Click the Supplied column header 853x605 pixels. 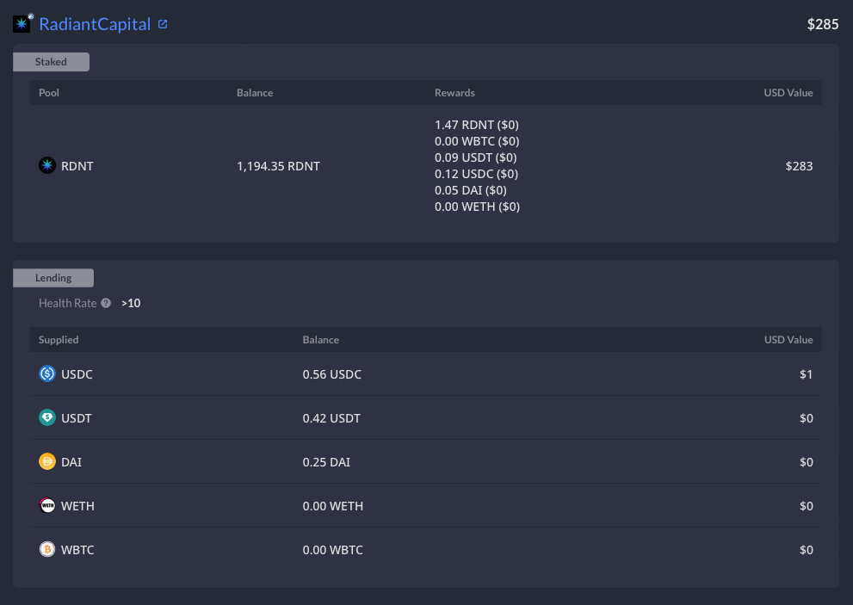(x=59, y=339)
